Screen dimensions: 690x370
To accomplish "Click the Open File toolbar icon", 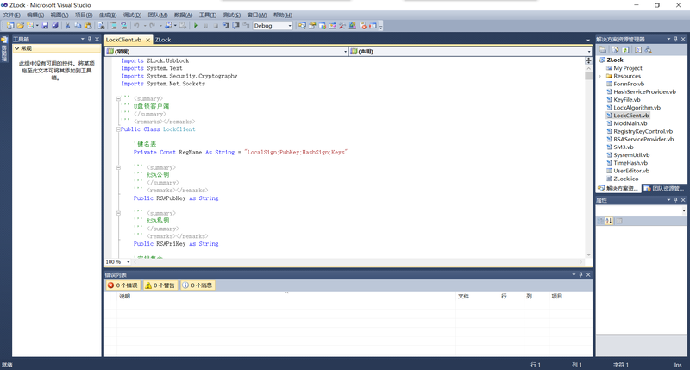I will click(20, 26).
